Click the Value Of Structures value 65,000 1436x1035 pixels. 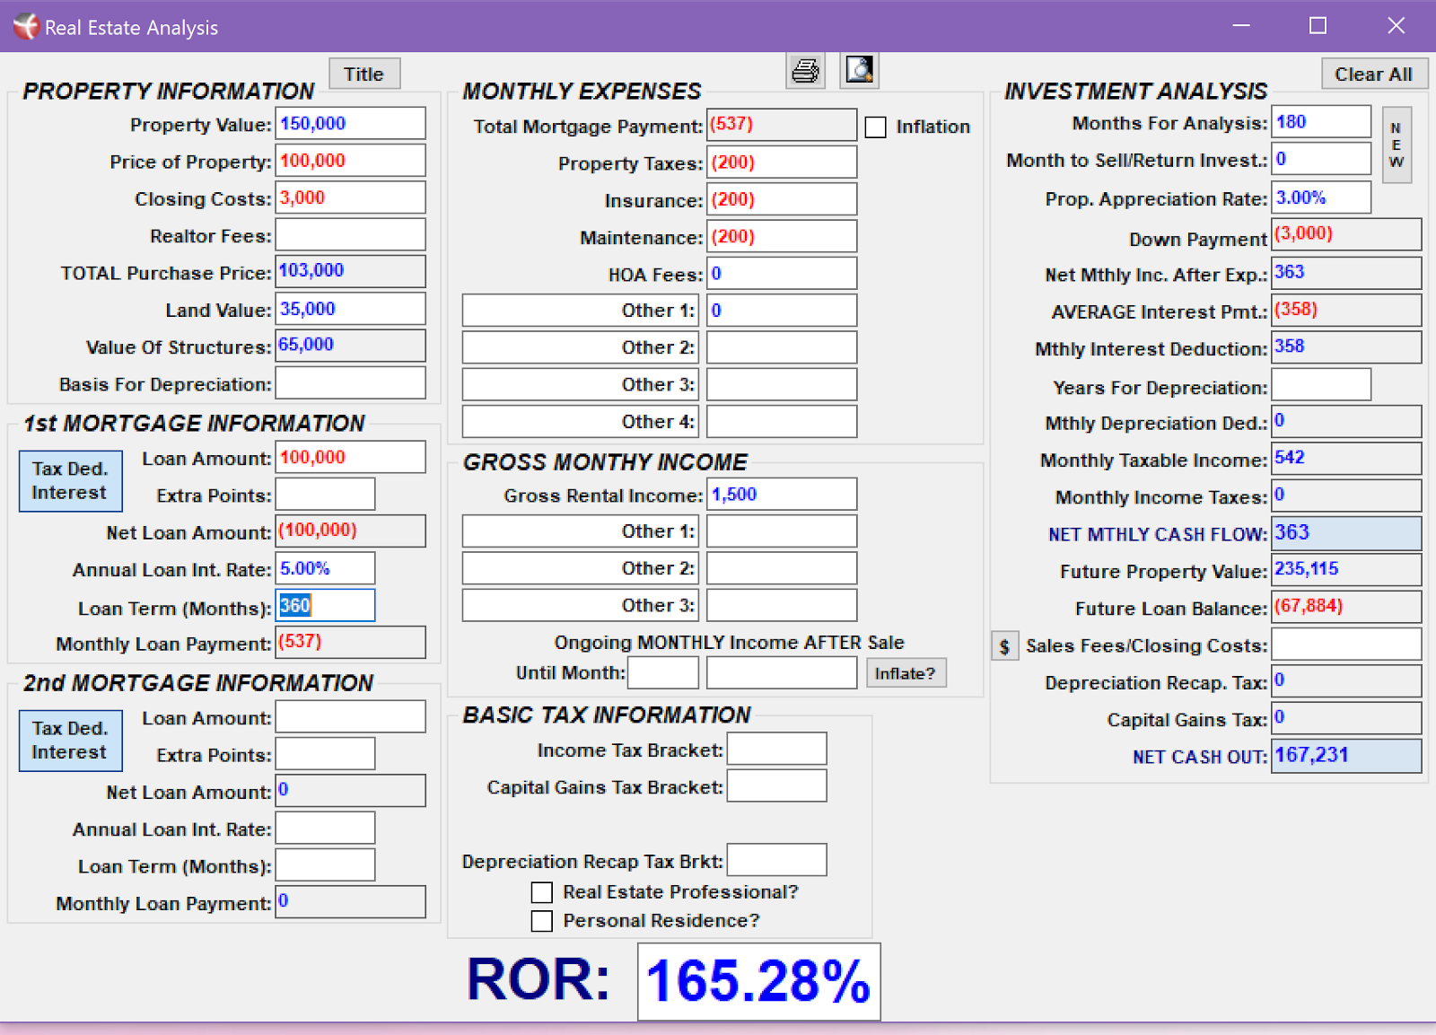click(x=351, y=346)
